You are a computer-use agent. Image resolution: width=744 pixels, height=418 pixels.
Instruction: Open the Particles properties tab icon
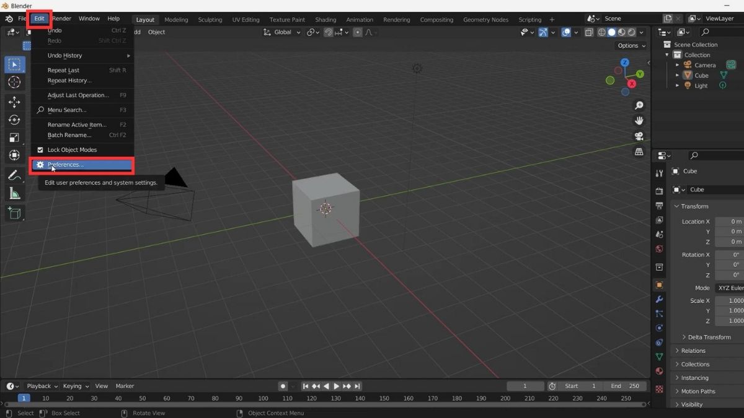(x=659, y=314)
